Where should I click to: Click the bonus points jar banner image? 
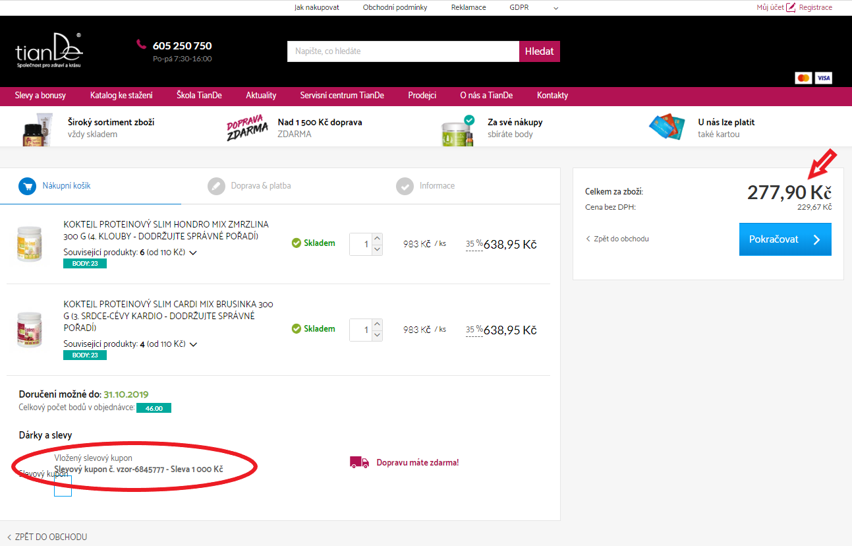[459, 131]
